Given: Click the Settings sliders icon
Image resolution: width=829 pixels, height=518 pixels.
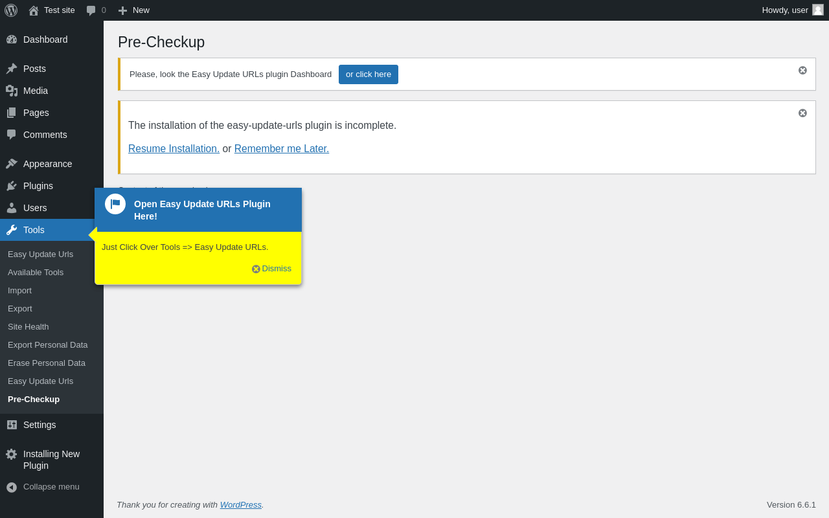Looking at the screenshot, I should pyautogui.click(x=12, y=425).
